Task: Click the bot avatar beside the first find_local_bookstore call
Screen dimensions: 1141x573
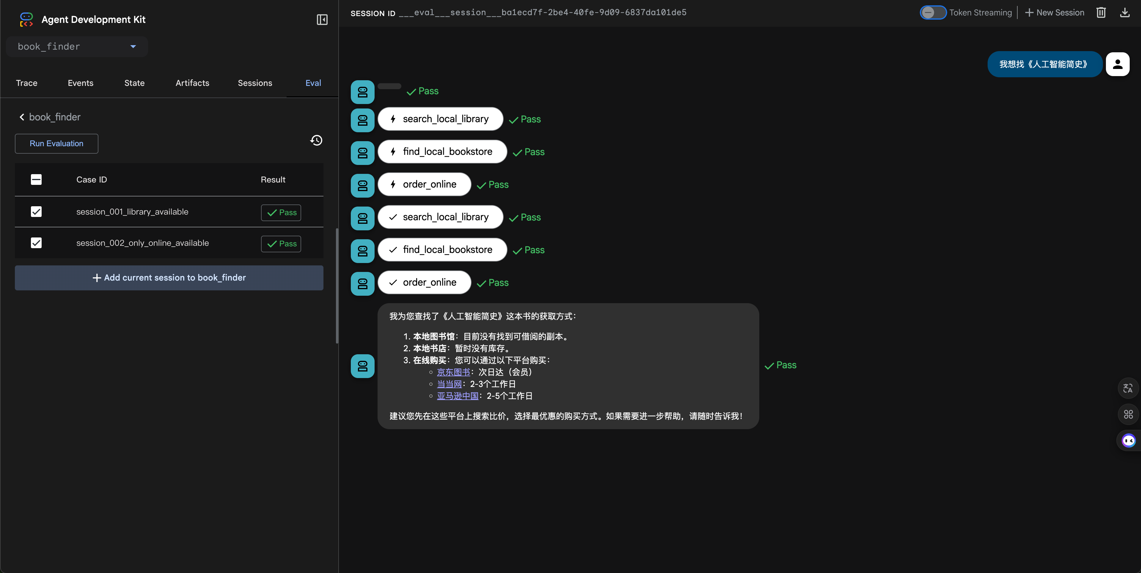Action: pos(362,153)
